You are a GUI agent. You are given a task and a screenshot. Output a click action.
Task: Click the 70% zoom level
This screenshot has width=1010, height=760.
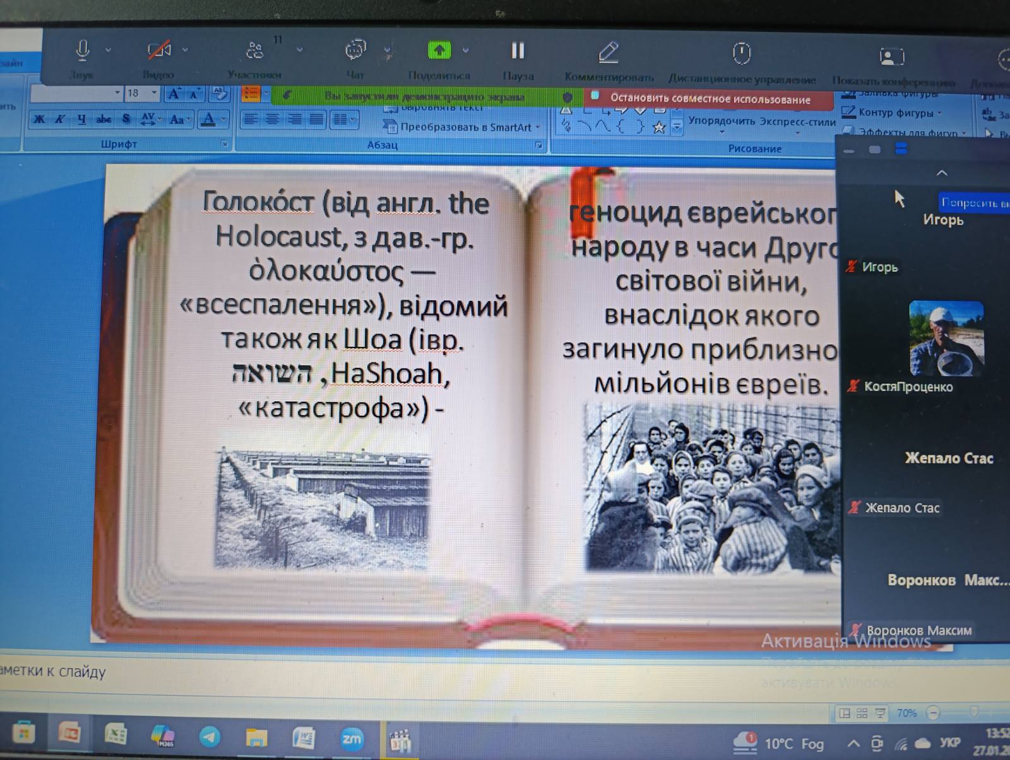pyautogui.click(x=906, y=713)
